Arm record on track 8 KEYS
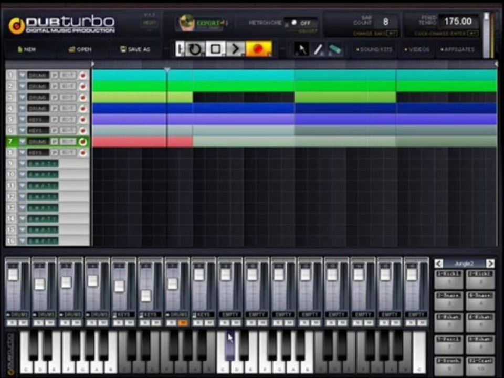Viewport: 504px width, 378px height. pyautogui.click(x=82, y=153)
